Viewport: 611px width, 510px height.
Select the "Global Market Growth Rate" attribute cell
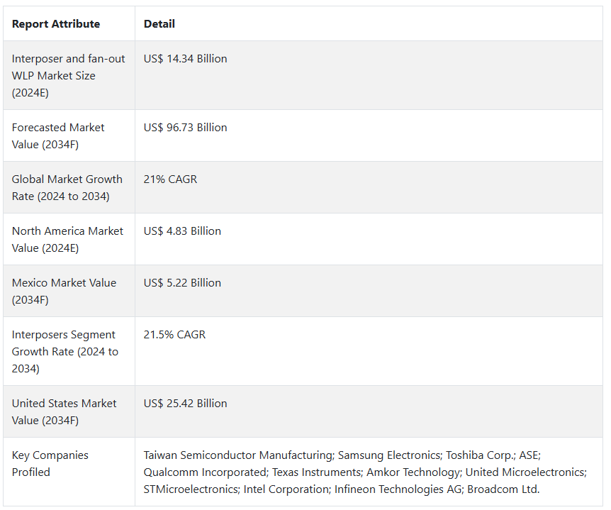(67, 187)
